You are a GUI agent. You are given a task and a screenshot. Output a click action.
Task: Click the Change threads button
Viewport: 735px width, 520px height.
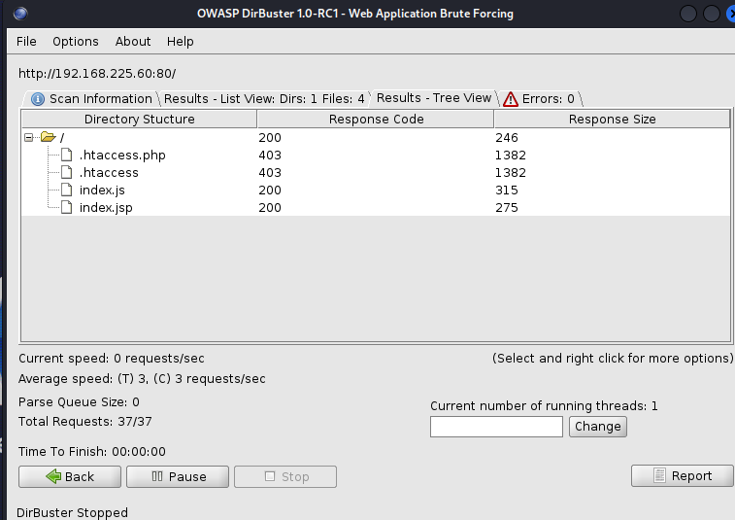(x=598, y=427)
